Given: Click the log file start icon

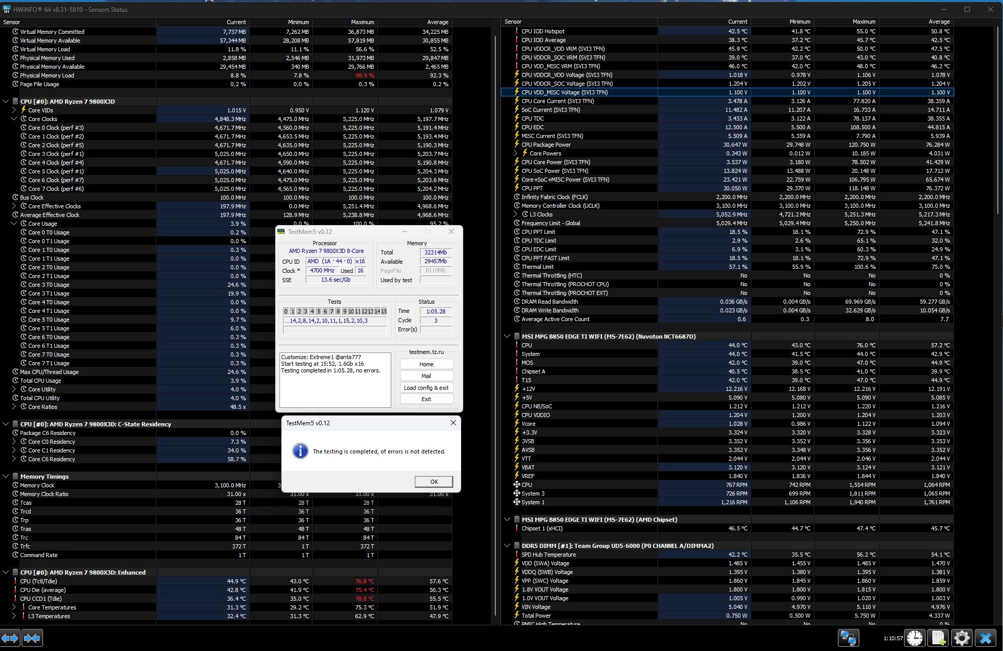Looking at the screenshot, I should click(x=938, y=638).
